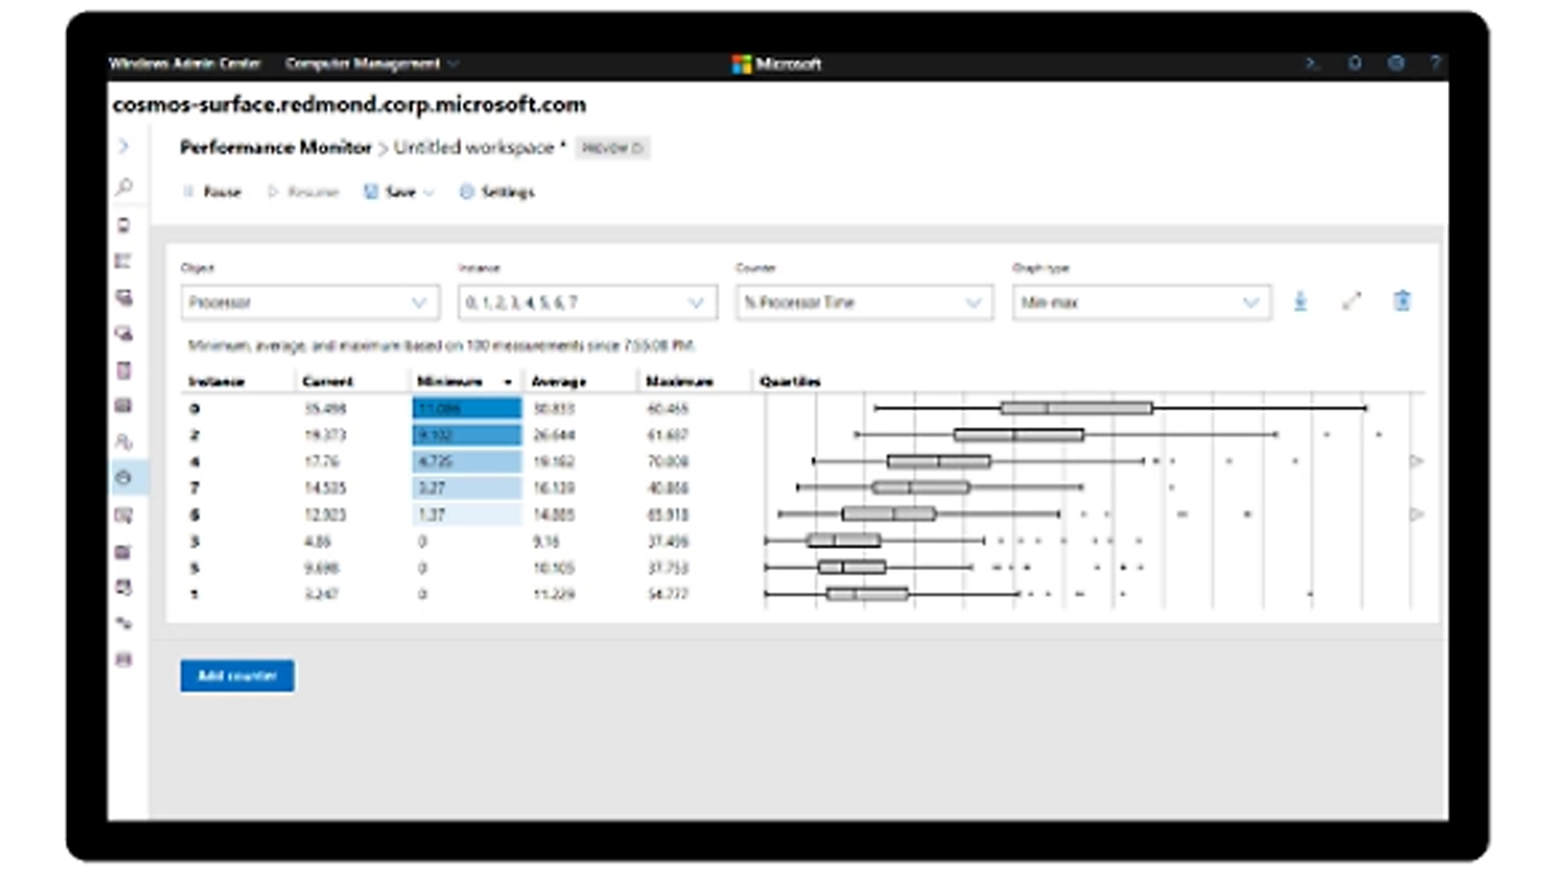Download the counter data with the download icon
Image resolution: width=1554 pixels, height=874 pixels.
click(x=1301, y=302)
